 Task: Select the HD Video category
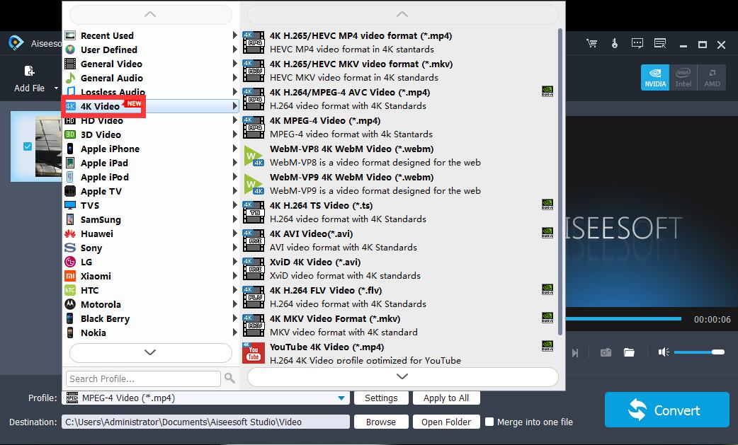[151, 120]
